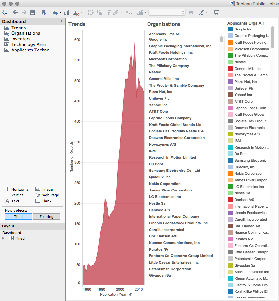279x301 pixels.
Task: Click the Sort Ascending icon
Action: (99, 12)
